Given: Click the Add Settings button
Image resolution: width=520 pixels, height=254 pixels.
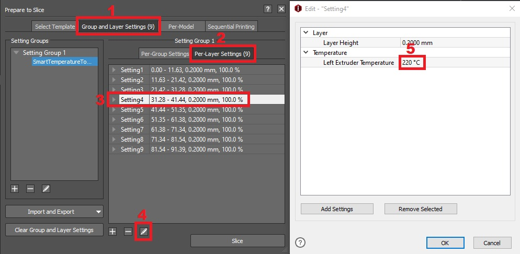Looking at the screenshot, I should coord(337,209).
